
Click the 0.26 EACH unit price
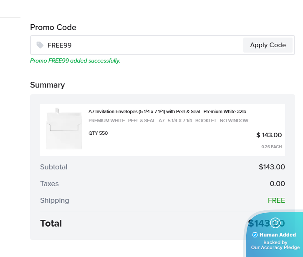[x=271, y=147]
